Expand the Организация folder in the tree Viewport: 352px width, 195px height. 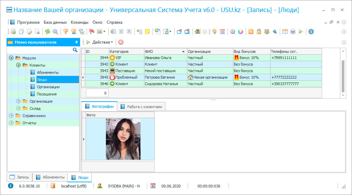pos(18,101)
